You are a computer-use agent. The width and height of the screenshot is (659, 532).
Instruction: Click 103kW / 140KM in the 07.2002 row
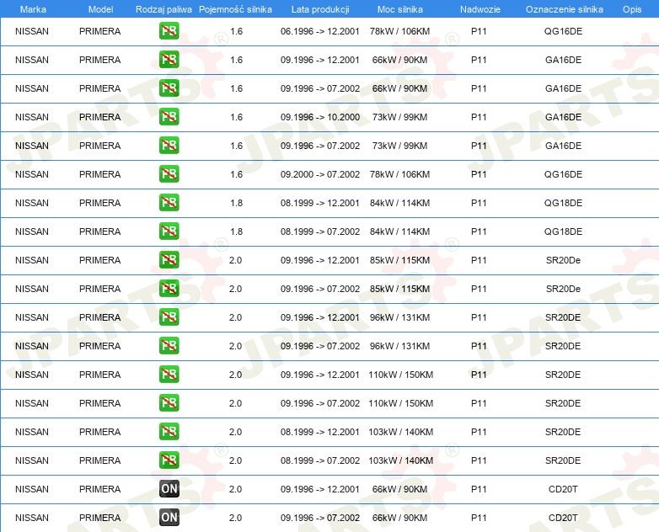tap(400, 460)
